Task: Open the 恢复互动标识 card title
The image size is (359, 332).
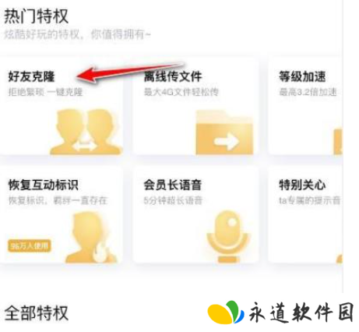Action: pos(44,185)
